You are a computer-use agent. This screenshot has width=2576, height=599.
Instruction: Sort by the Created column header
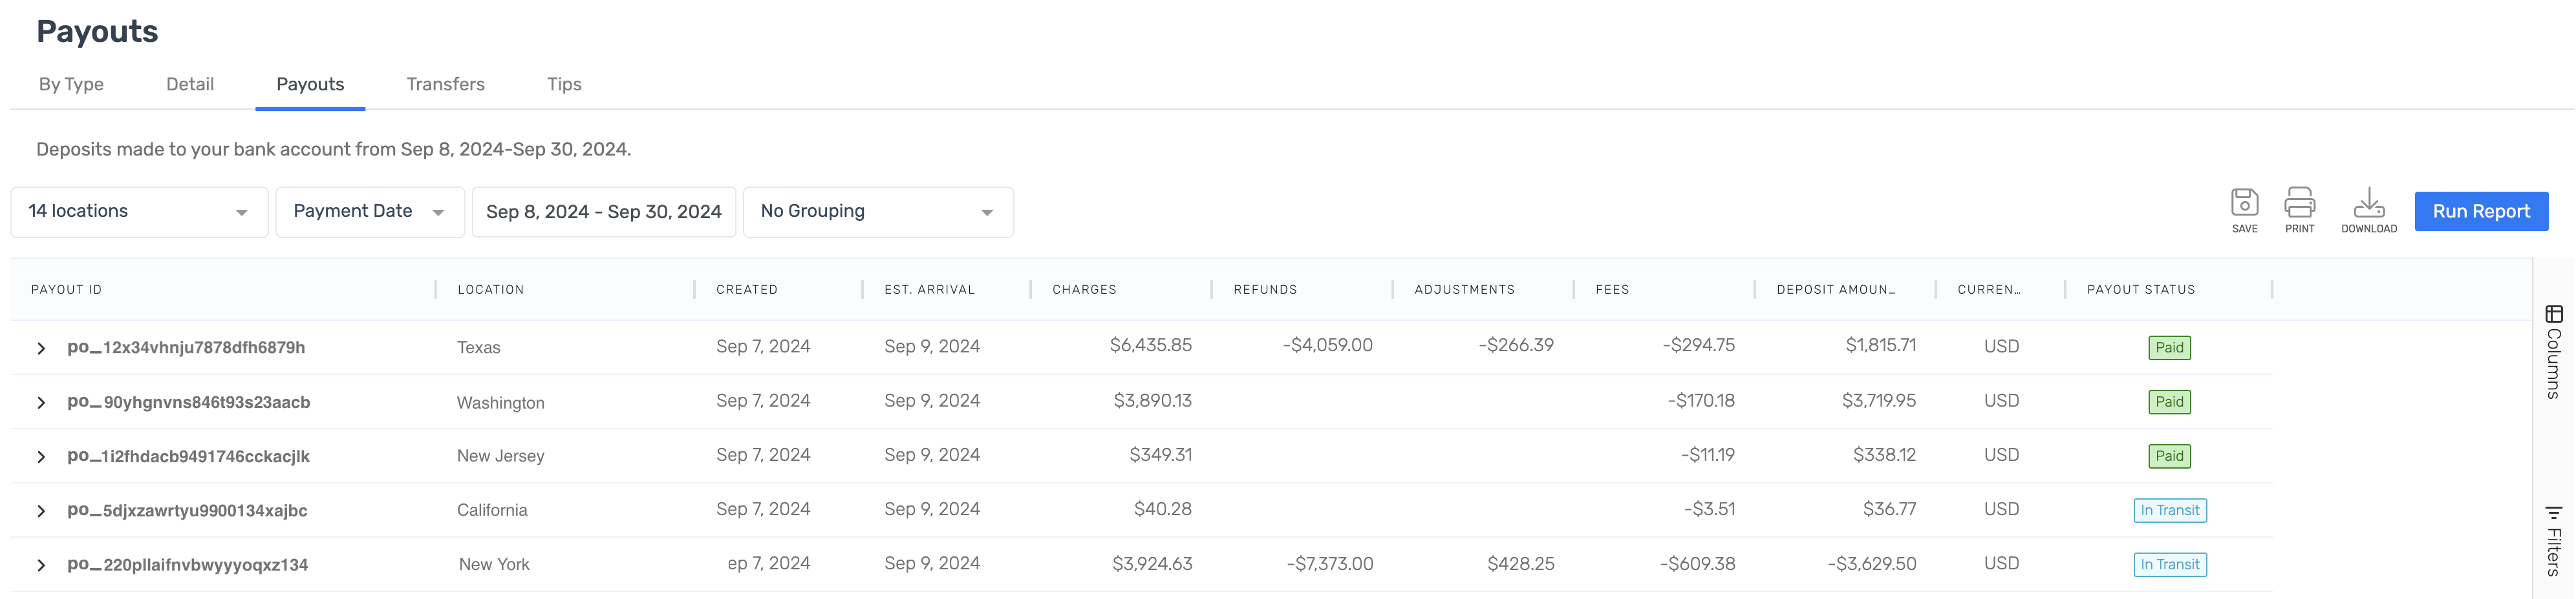746,290
